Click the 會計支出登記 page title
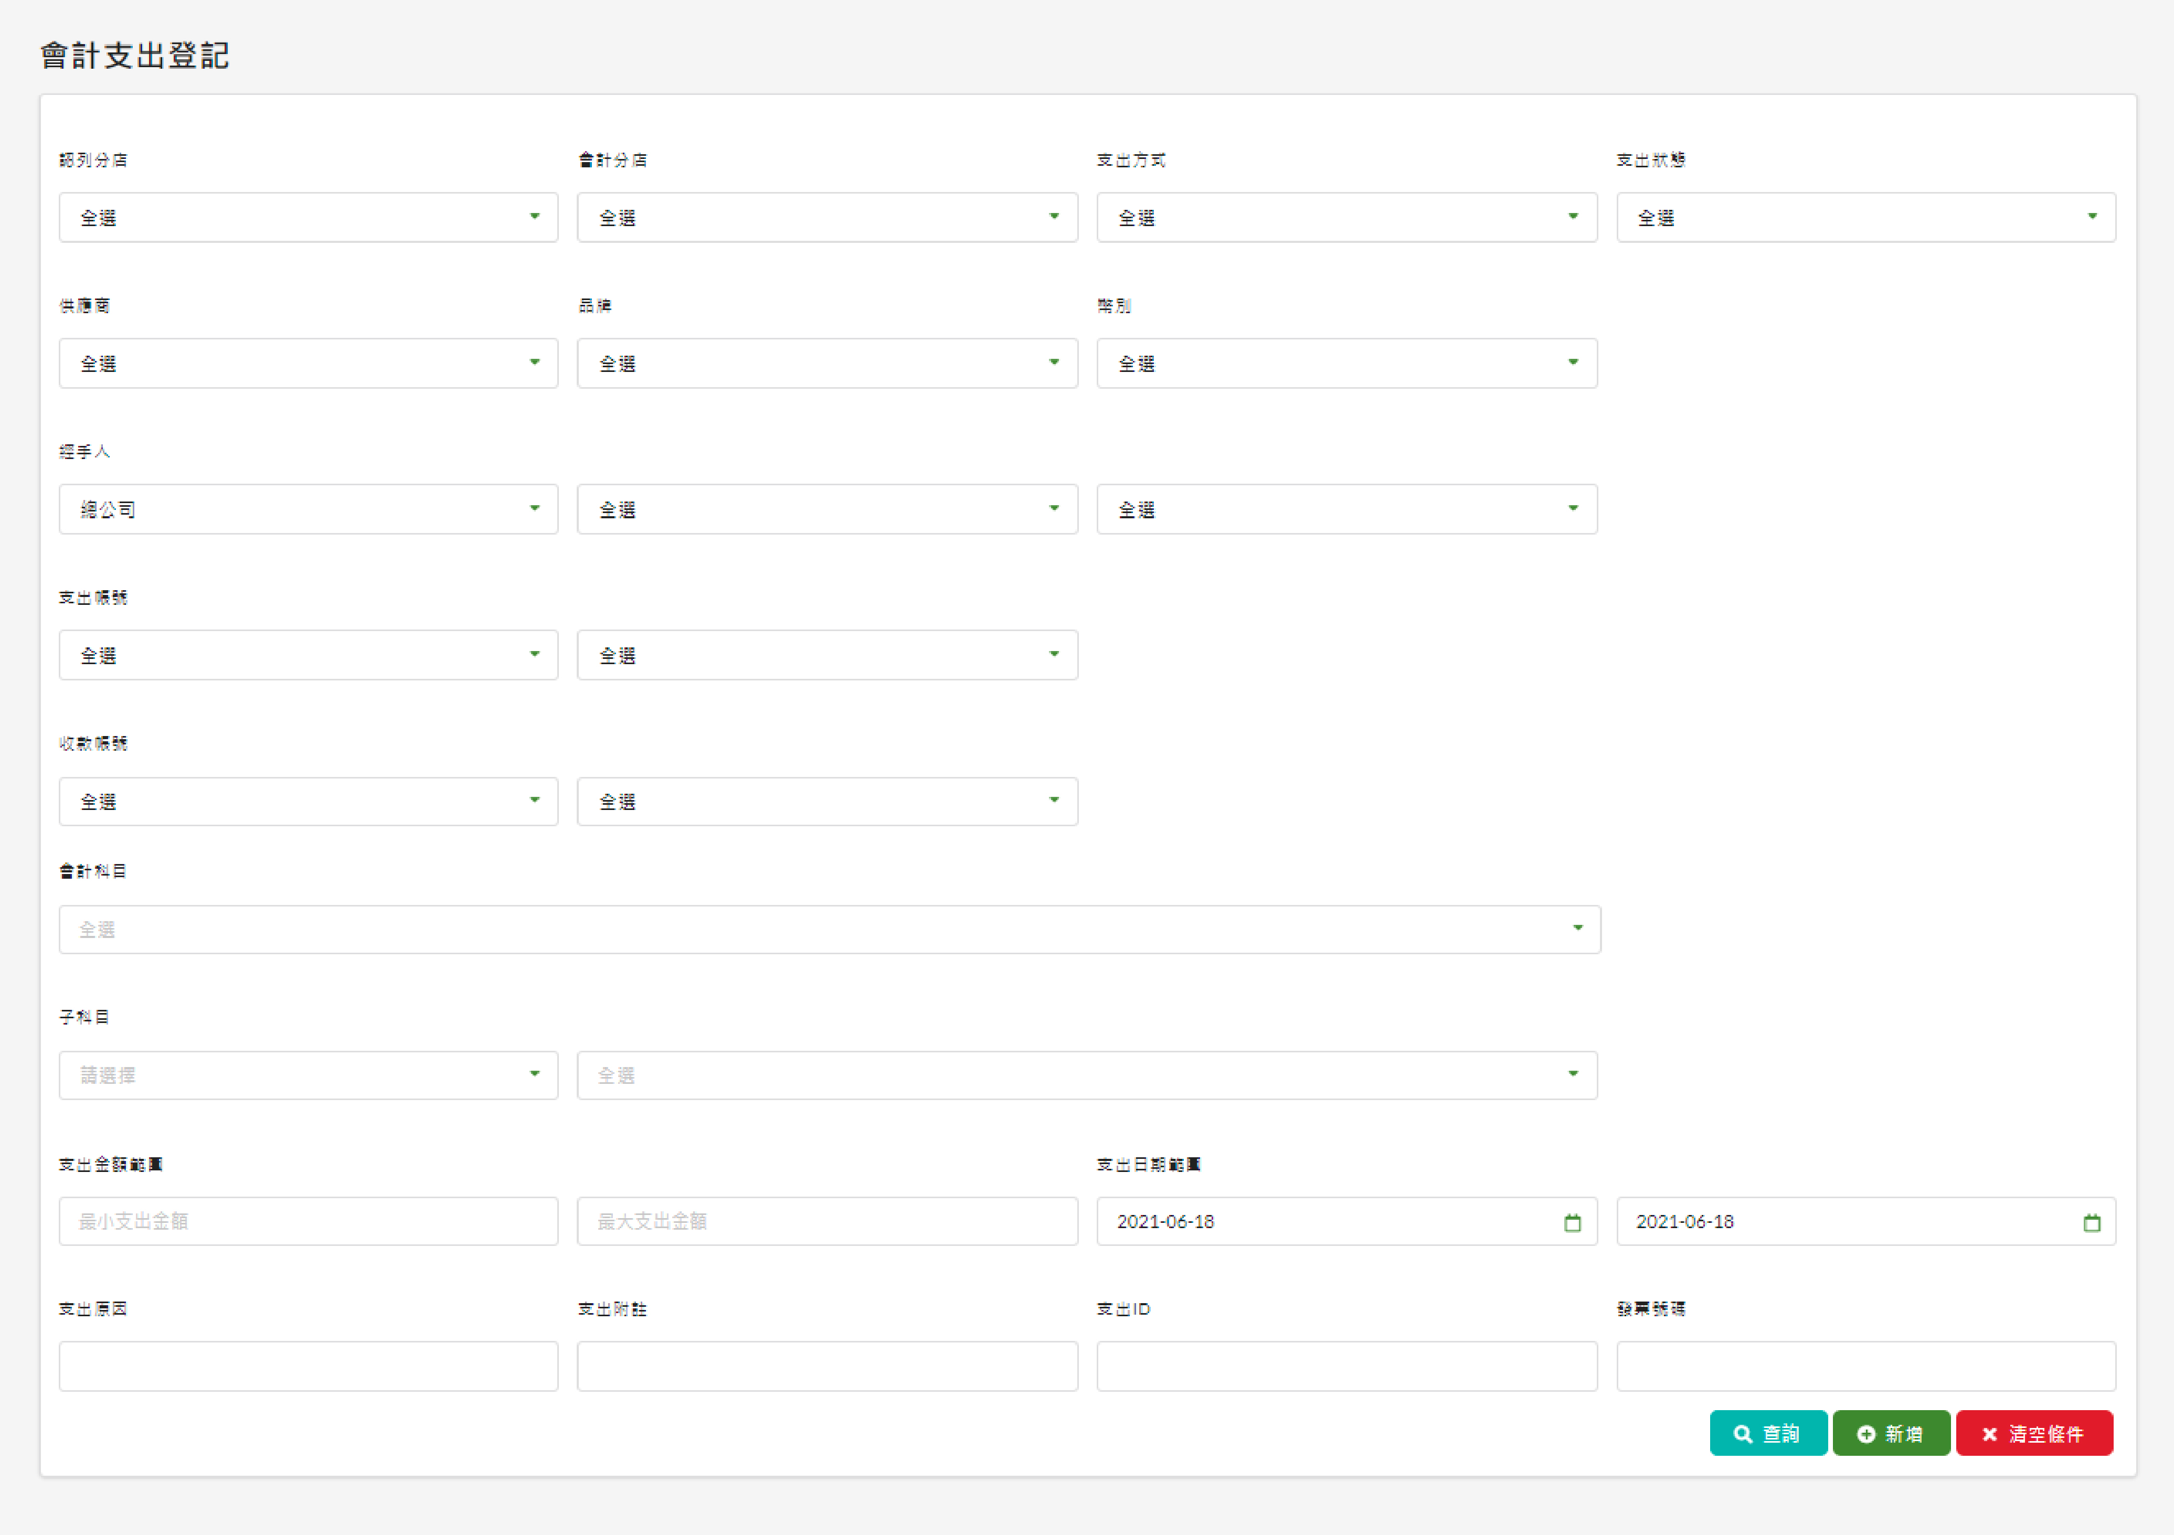Screen dimensions: 2174x1535 point(134,55)
